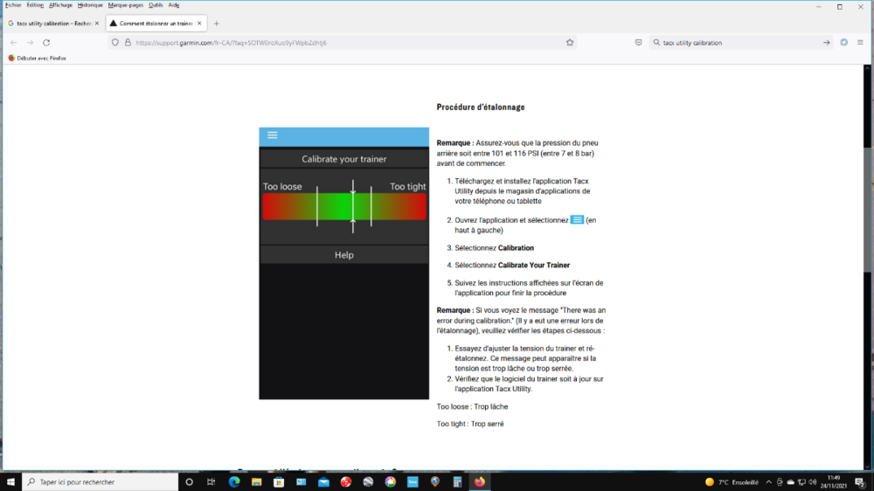This screenshot has width=874, height=491.
Task: Switch to the 'tacx utility calibration' Google tab
Action: 51,24
